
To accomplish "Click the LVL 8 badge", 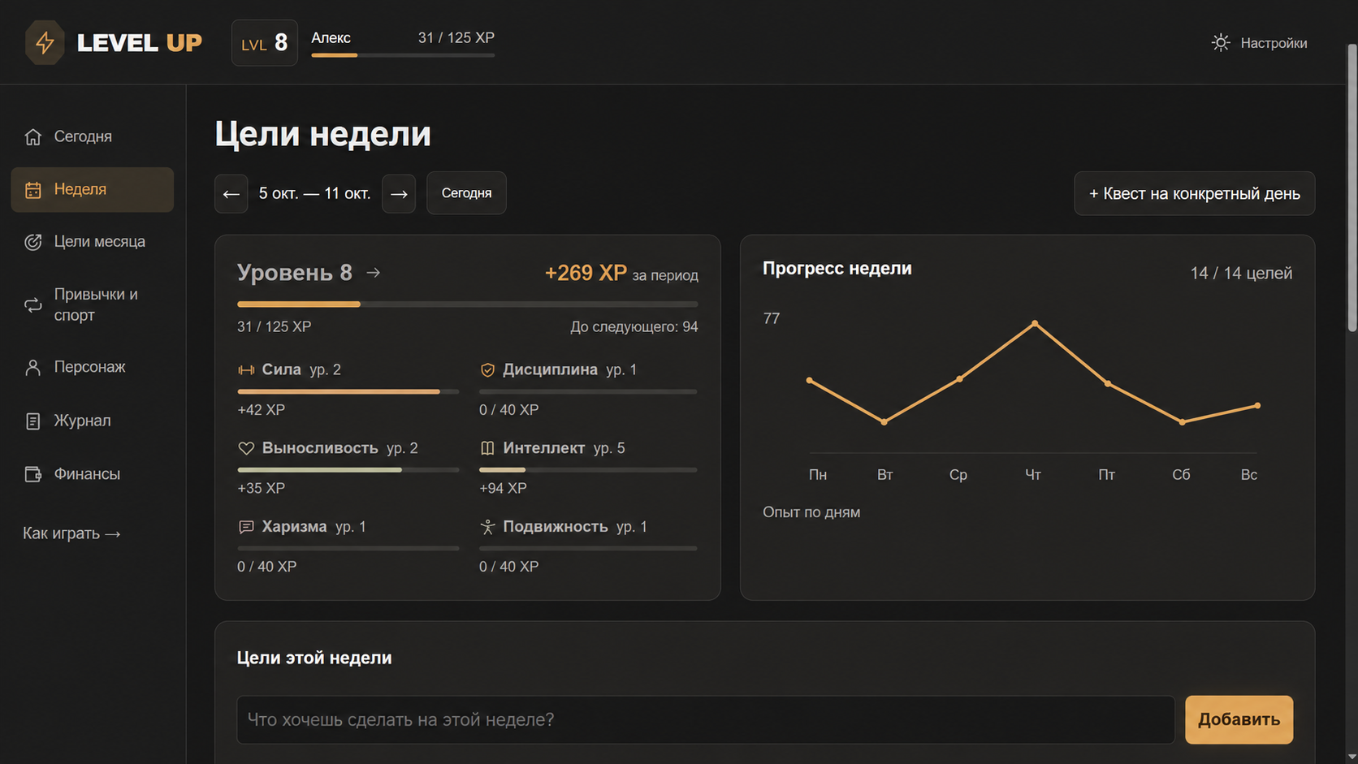I will click(265, 42).
